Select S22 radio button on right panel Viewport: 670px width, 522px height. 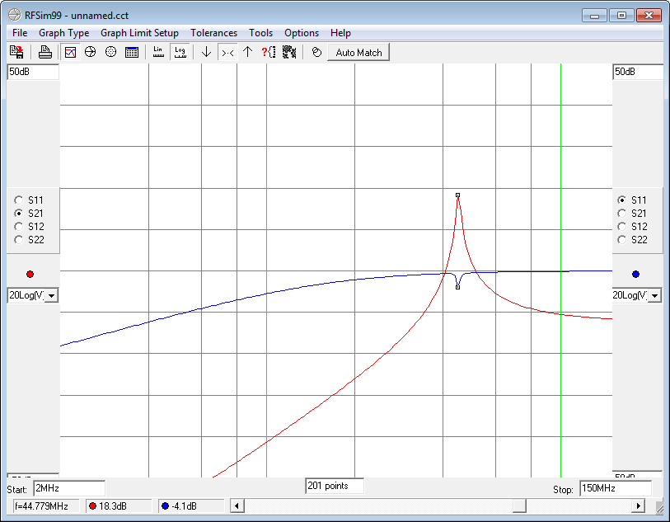[x=622, y=240]
